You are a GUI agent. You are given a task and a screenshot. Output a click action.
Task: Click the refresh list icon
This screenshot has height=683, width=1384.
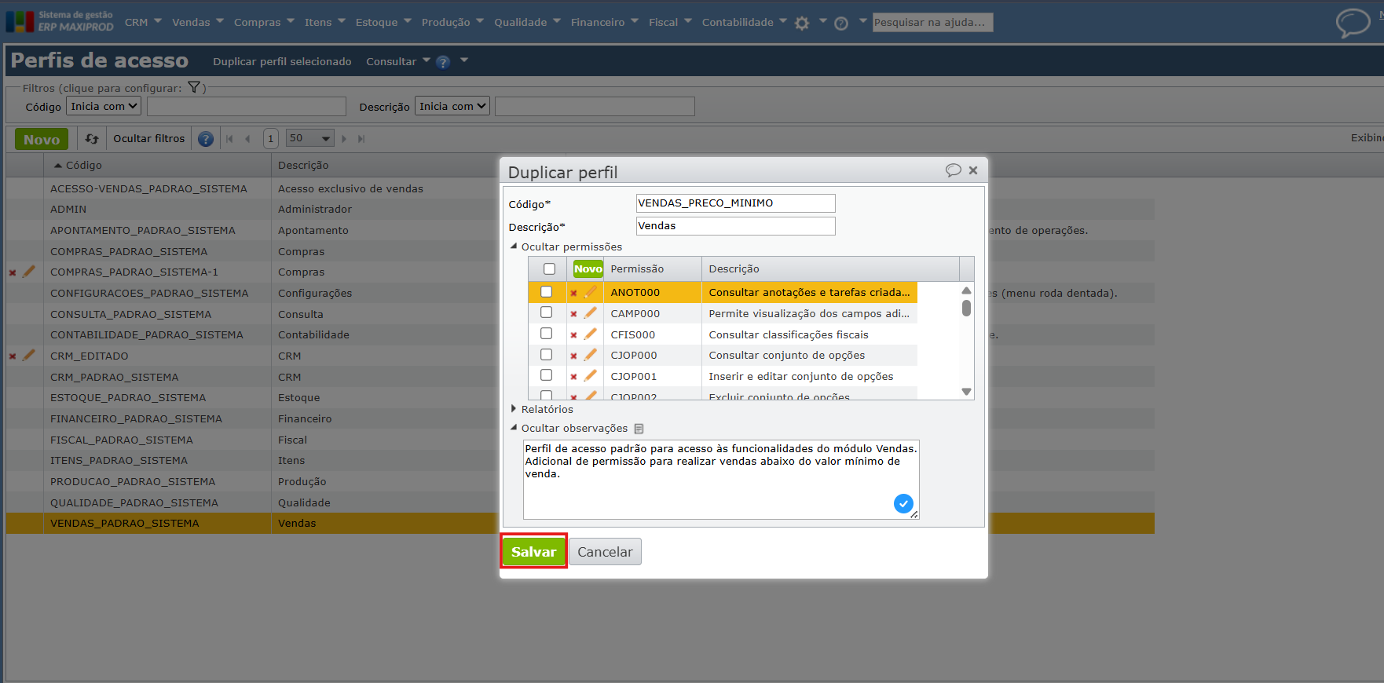point(92,139)
